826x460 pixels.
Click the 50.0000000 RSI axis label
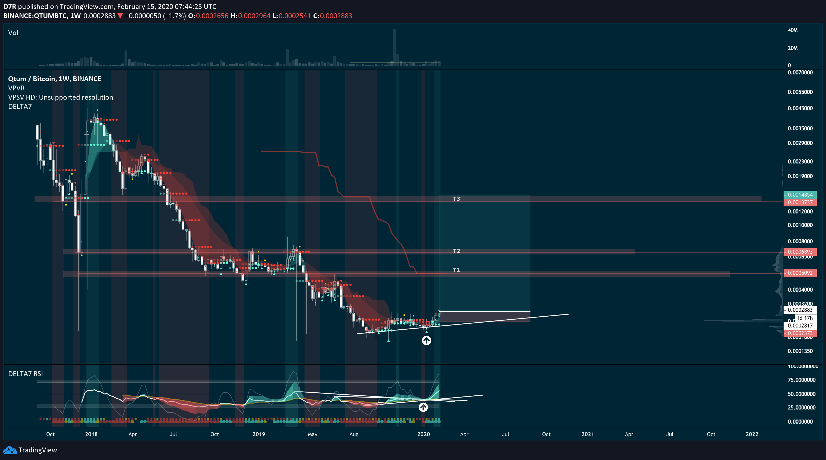click(x=802, y=394)
